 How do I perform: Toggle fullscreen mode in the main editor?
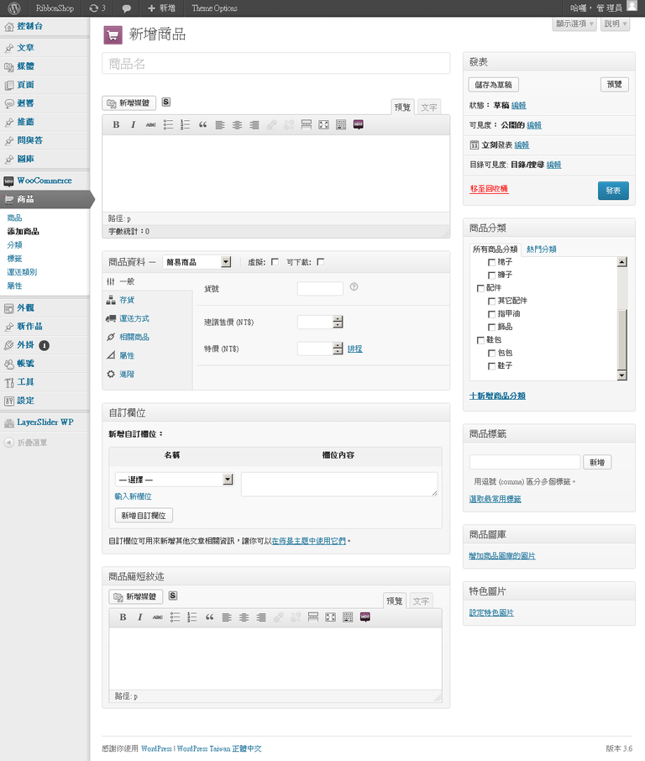pyautogui.click(x=323, y=124)
